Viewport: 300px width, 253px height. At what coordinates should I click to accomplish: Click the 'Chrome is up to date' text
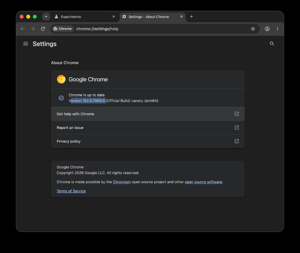[87, 95]
